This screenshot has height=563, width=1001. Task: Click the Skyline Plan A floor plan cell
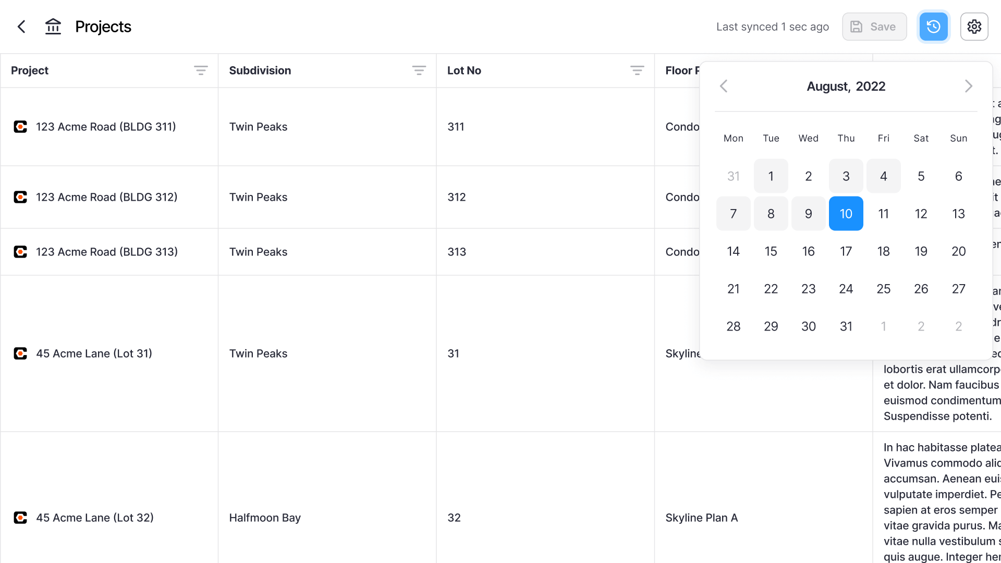(x=764, y=518)
